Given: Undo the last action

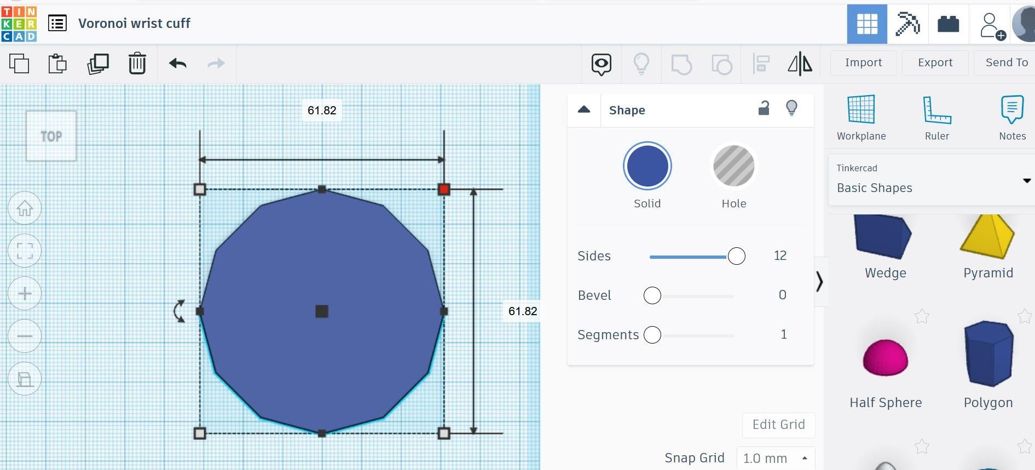Looking at the screenshot, I should (x=178, y=63).
